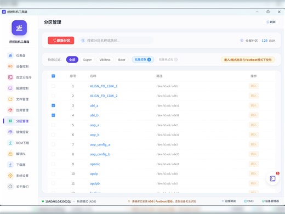Click the app icon in the title bar

pyautogui.click(x=4, y=12)
